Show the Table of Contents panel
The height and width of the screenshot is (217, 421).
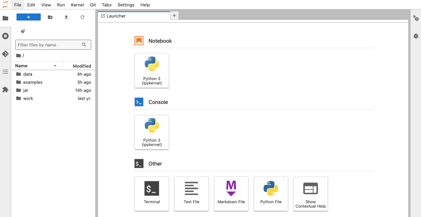(5, 72)
